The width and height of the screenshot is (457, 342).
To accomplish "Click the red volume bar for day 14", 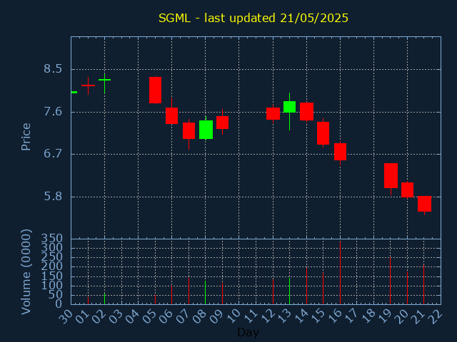I will (x=306, y=286).
